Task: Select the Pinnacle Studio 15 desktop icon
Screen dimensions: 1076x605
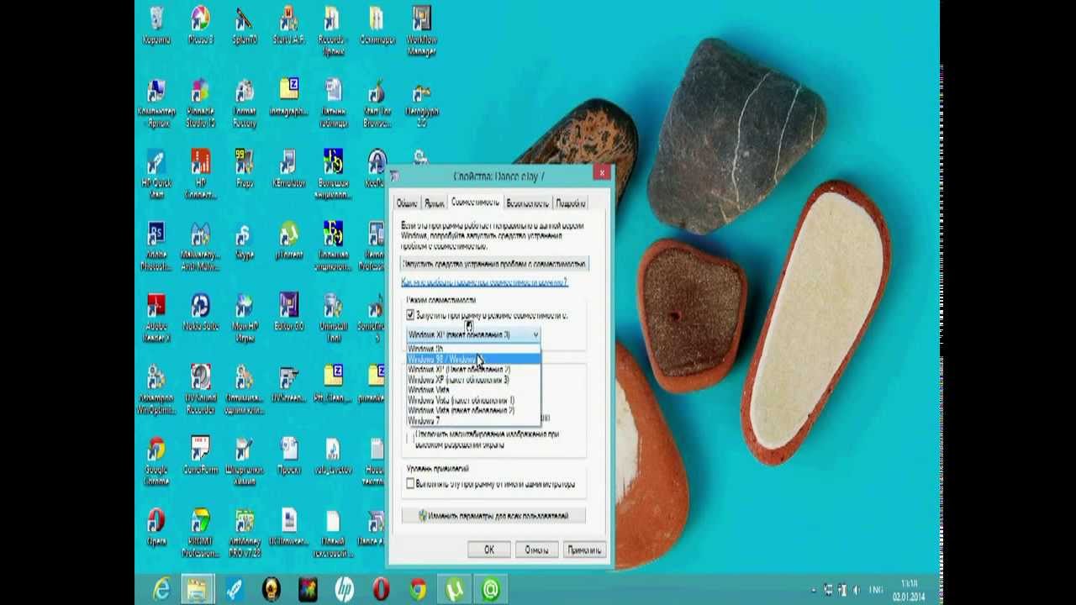Action: 200,103
